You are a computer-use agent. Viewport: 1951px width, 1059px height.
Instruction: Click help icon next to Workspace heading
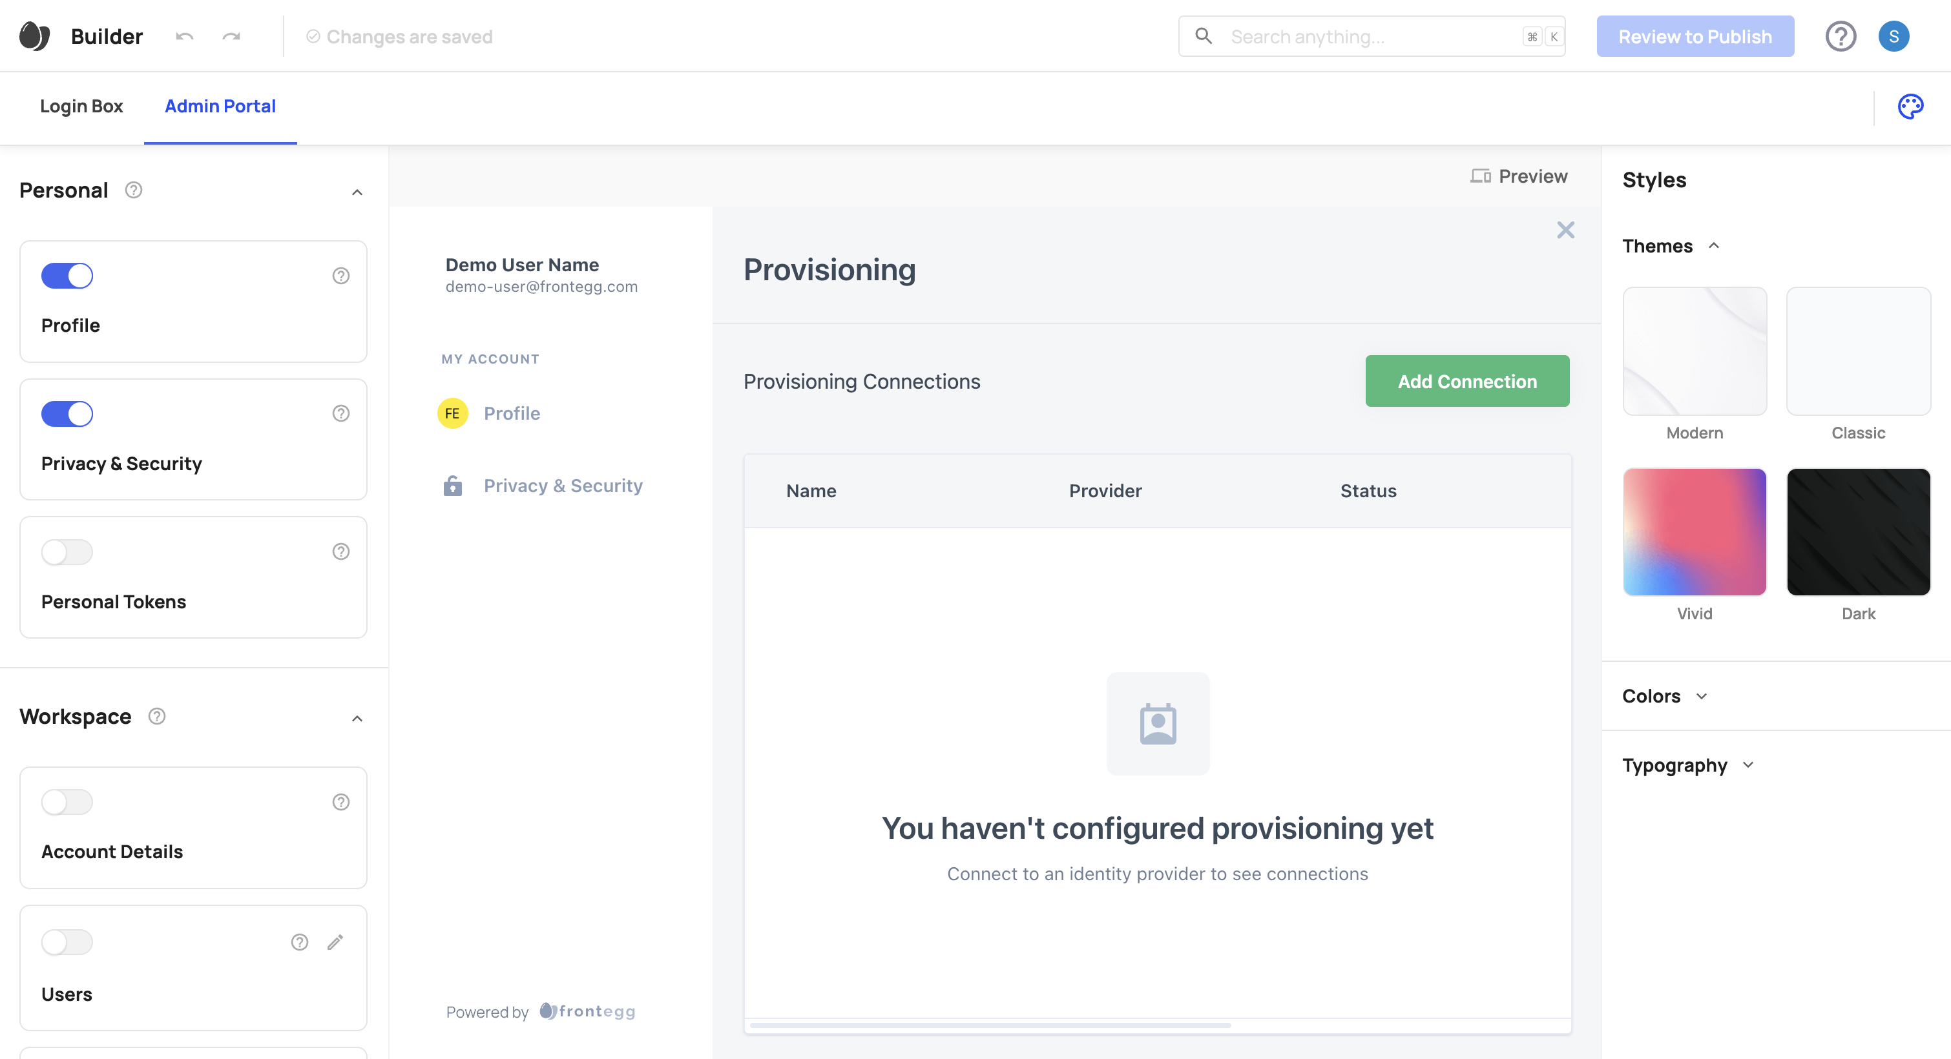pos(157,716)
